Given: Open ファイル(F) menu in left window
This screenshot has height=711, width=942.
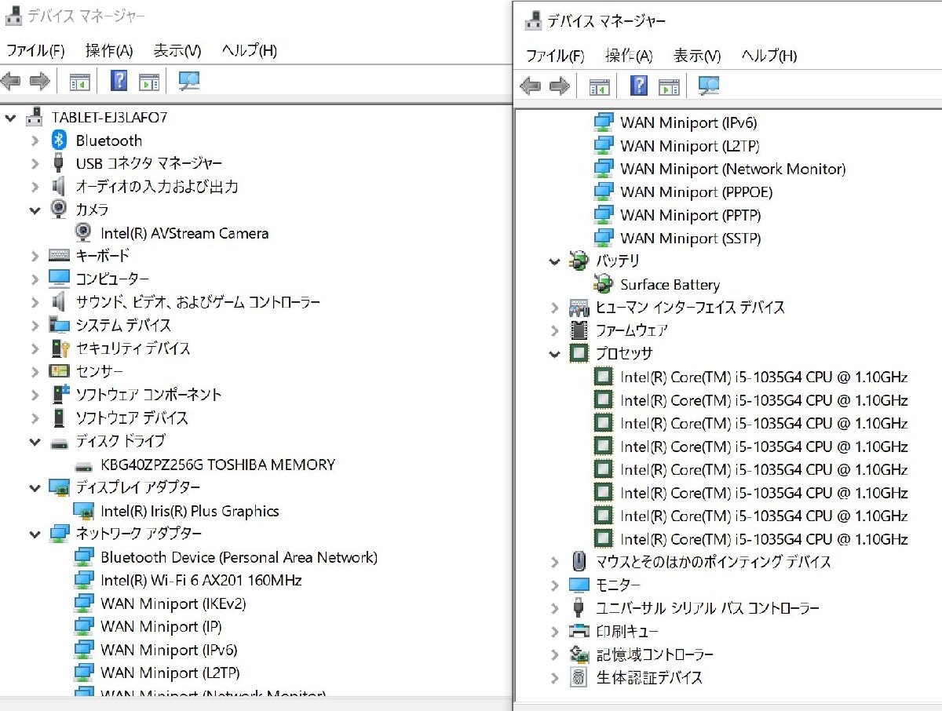Looking at the screenshot, I should tap(35, 51).
